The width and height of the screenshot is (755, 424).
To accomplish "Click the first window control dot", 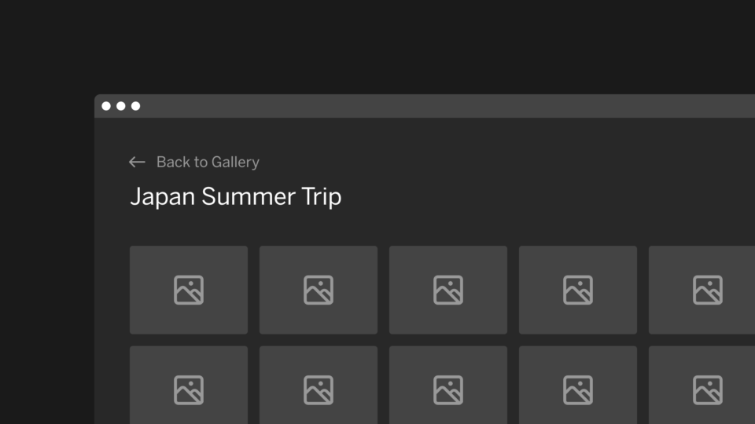I will [106, 106].
